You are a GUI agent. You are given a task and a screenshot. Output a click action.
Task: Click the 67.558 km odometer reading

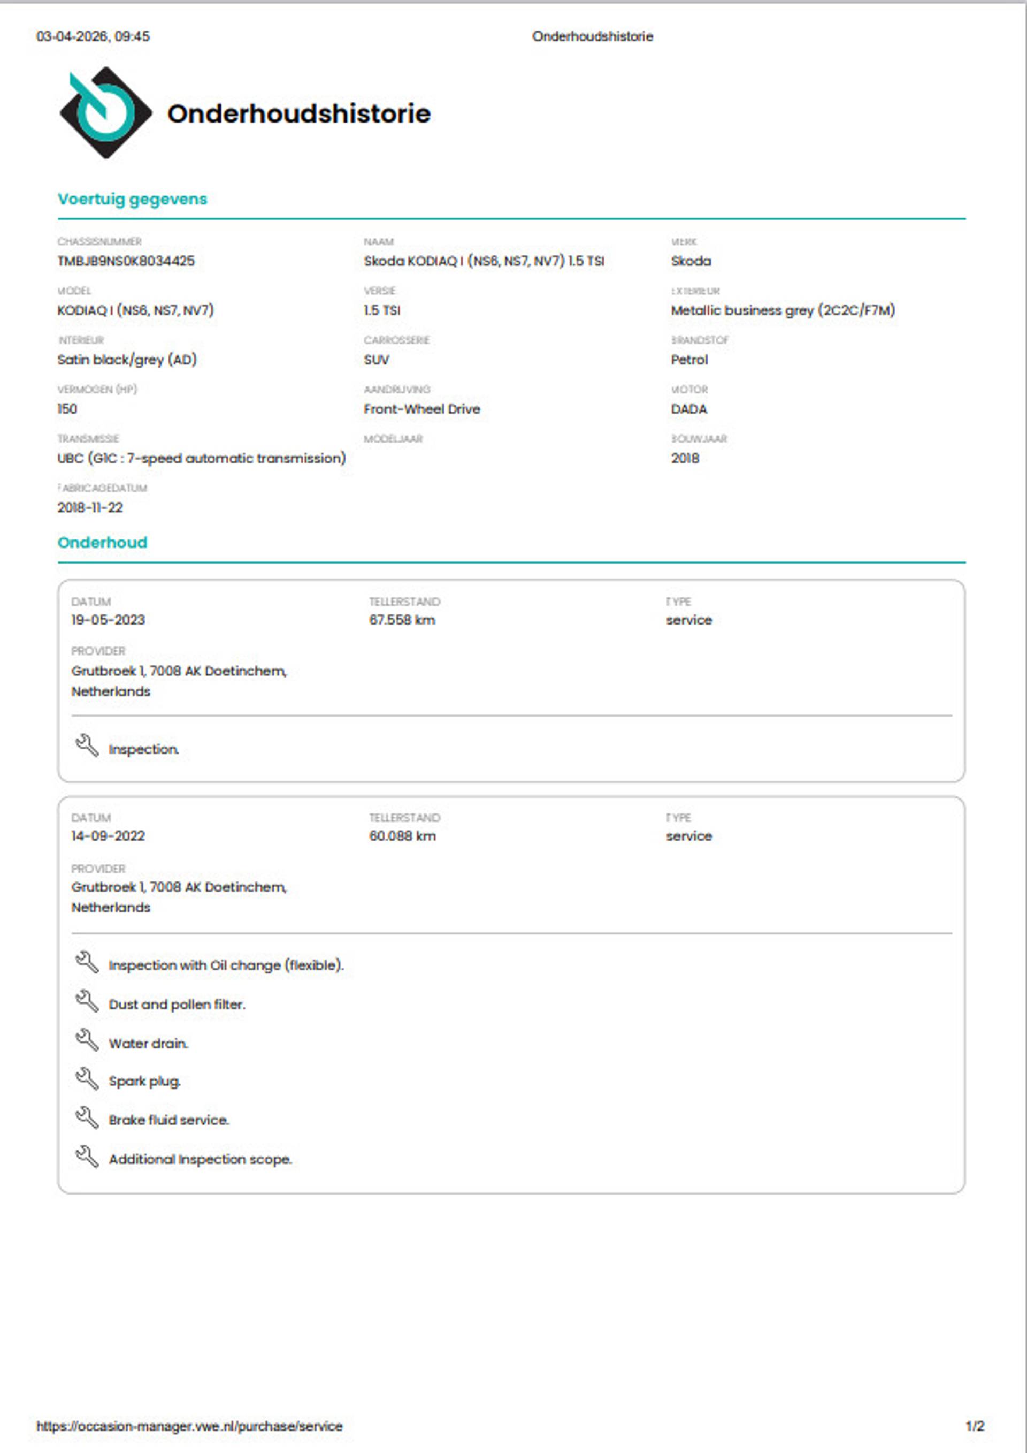pos(402,620)
